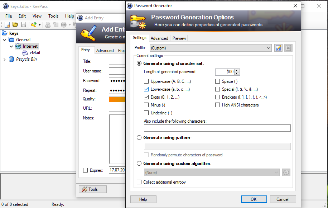Viewport: 328px width, 208px height.
Task: Click the New database toolbar icon
Action: pos(7,25)
